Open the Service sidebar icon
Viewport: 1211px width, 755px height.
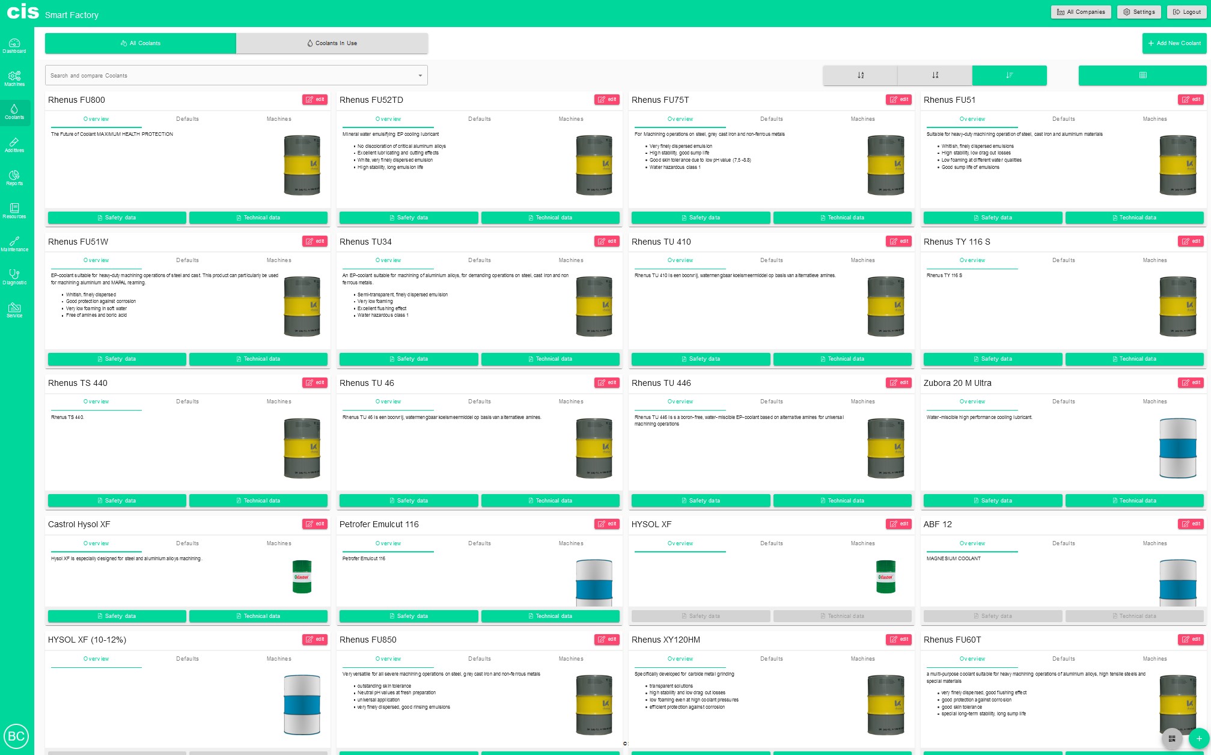(14, 310)
